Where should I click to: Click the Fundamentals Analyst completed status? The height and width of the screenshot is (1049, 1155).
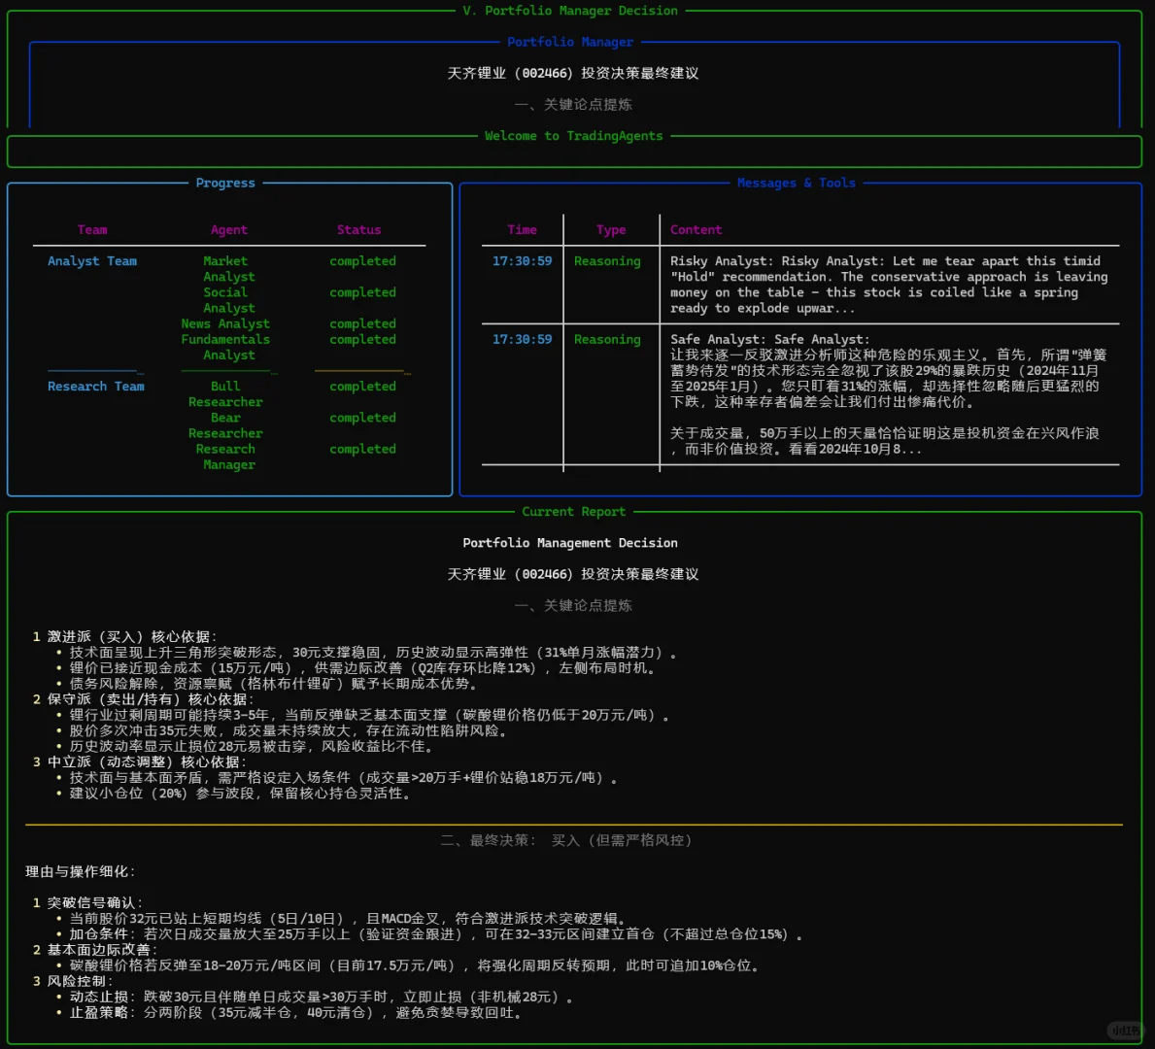(x=362, y=339)
